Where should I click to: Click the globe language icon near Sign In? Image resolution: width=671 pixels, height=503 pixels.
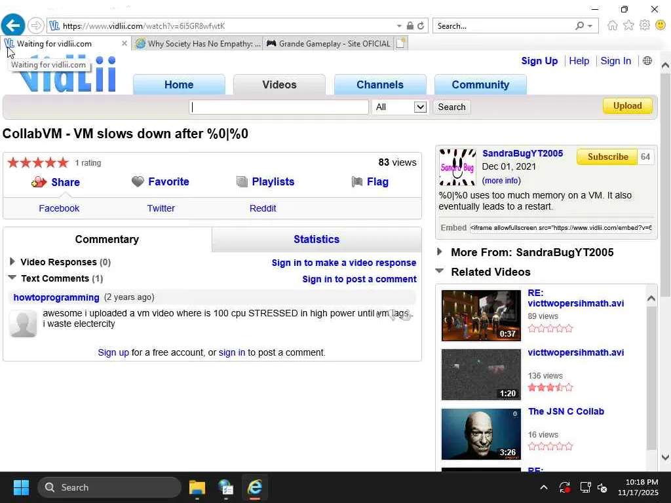[x=647, y=61]
